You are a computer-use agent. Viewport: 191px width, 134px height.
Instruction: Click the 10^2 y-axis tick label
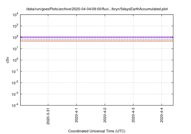point(15,37)
